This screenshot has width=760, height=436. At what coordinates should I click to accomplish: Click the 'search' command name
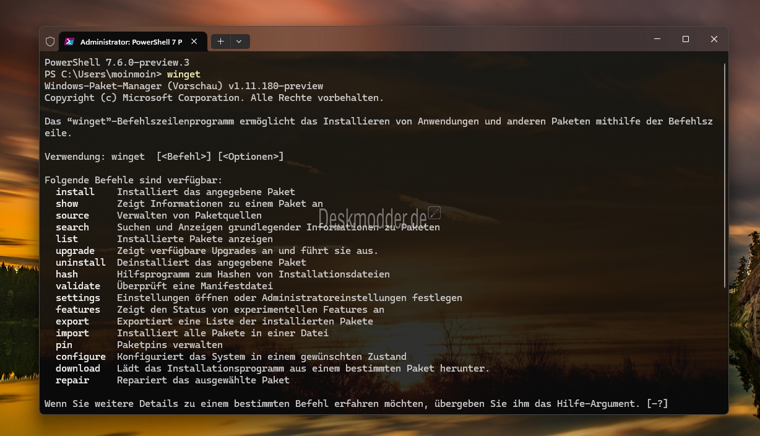[72, 227]
